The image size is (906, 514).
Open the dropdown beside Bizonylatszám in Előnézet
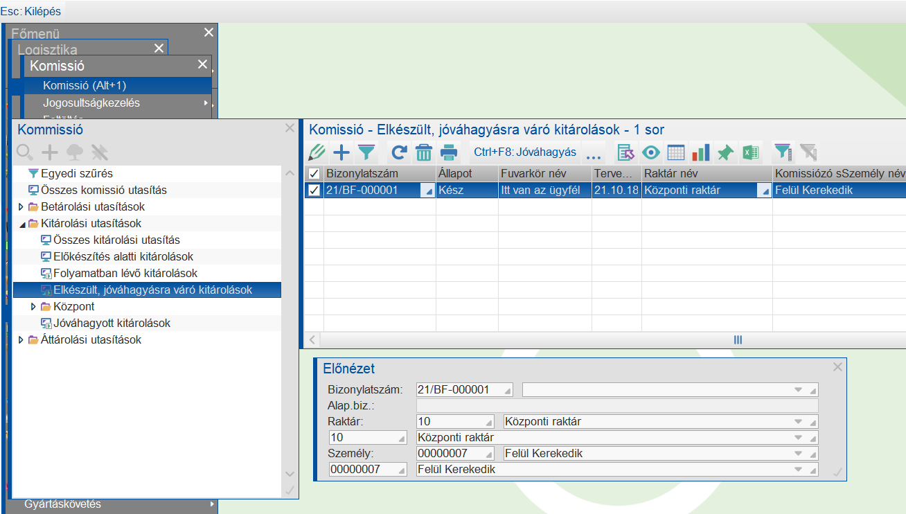pyautogui.click(x=799, y=389)
